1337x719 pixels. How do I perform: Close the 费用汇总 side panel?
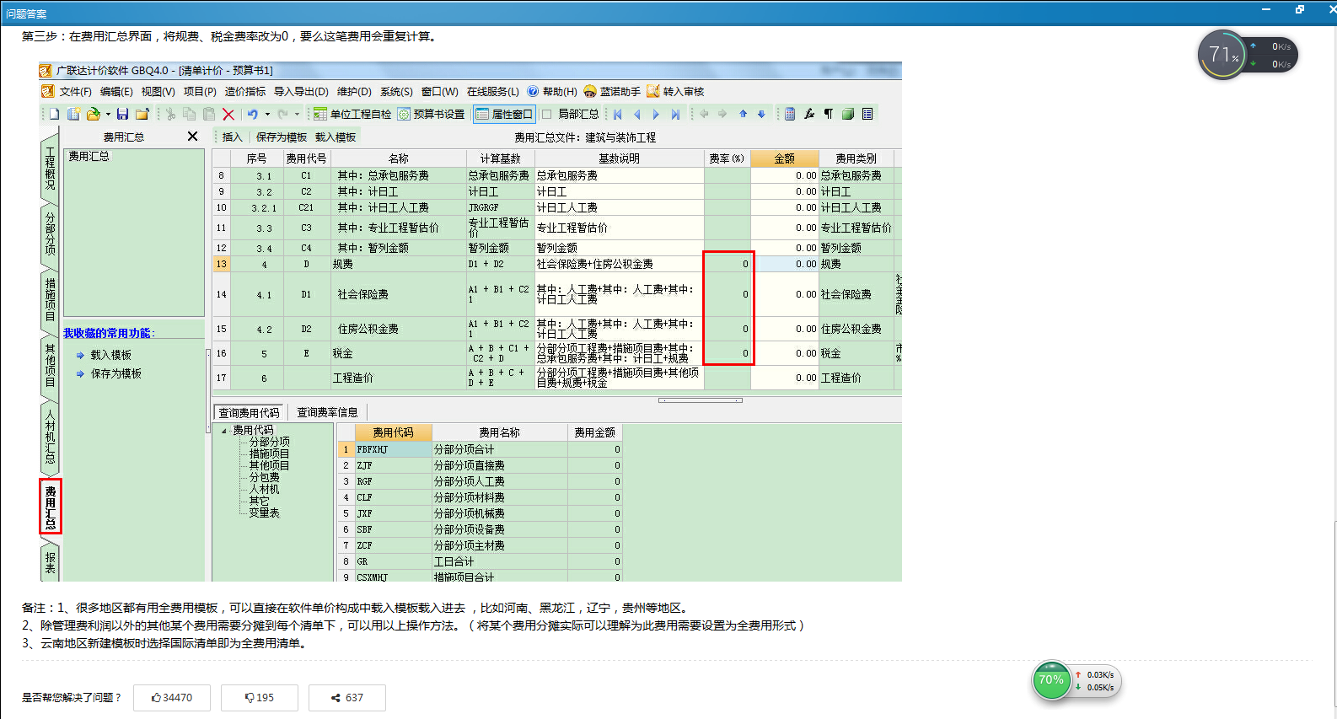click(192, 136)
